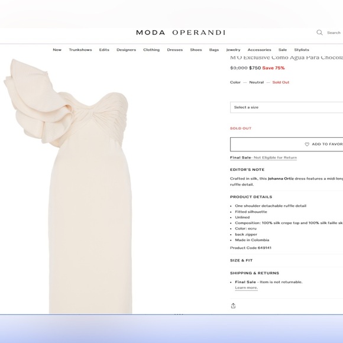Collapse the Shipping & Returns section
Viewport: 343px width, 343px height.
point(254,273)
